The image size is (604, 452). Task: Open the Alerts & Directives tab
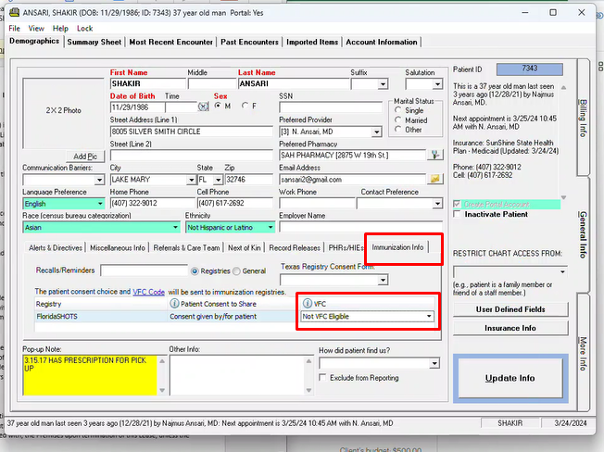pyautogui.click(x=55, y=247)
